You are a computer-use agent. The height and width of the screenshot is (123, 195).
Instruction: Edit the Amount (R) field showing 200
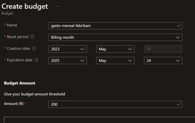pos(115,104)
